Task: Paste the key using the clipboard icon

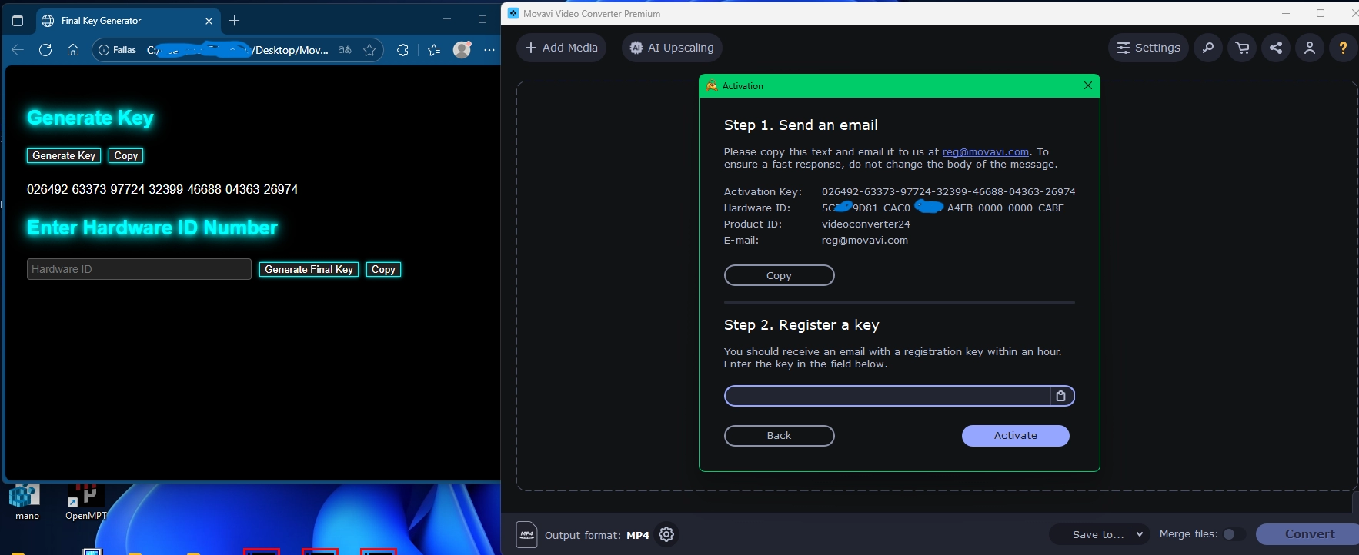Action: click(1061, 396)
